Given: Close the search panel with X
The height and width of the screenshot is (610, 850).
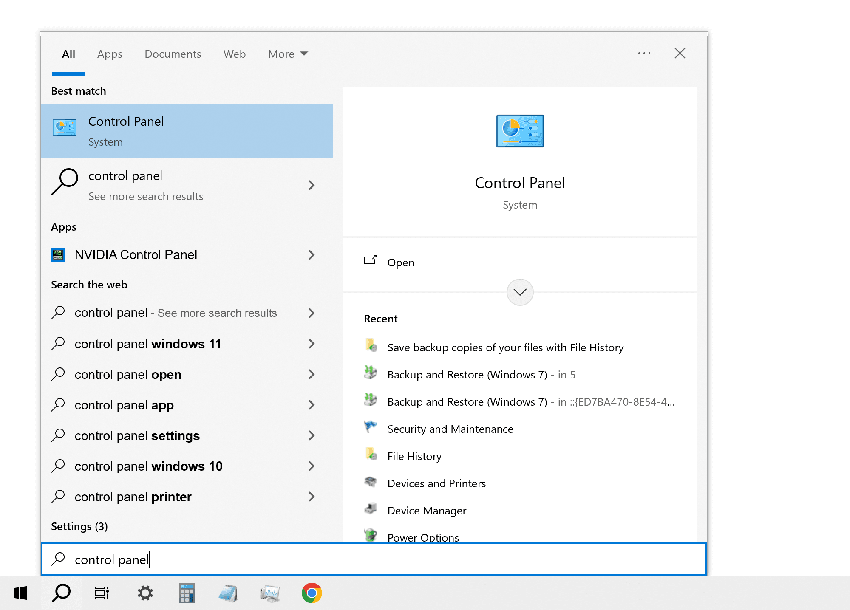Looking at the screenshot, I should click(x=680, y=53).
